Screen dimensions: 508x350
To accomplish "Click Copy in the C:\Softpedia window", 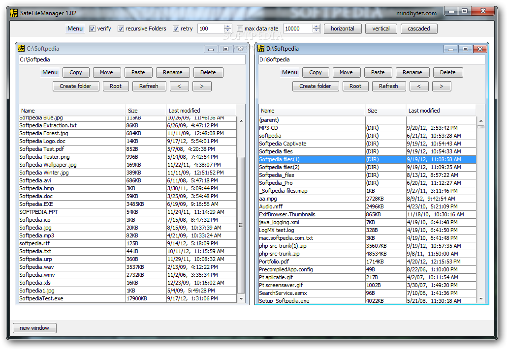I will point(76,72).
